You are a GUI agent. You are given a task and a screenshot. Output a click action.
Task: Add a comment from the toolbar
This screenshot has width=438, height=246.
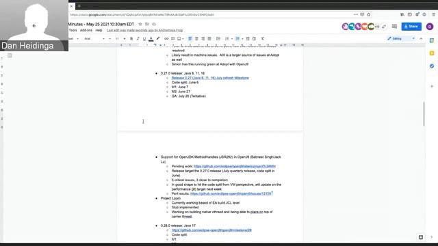[173, 39]
